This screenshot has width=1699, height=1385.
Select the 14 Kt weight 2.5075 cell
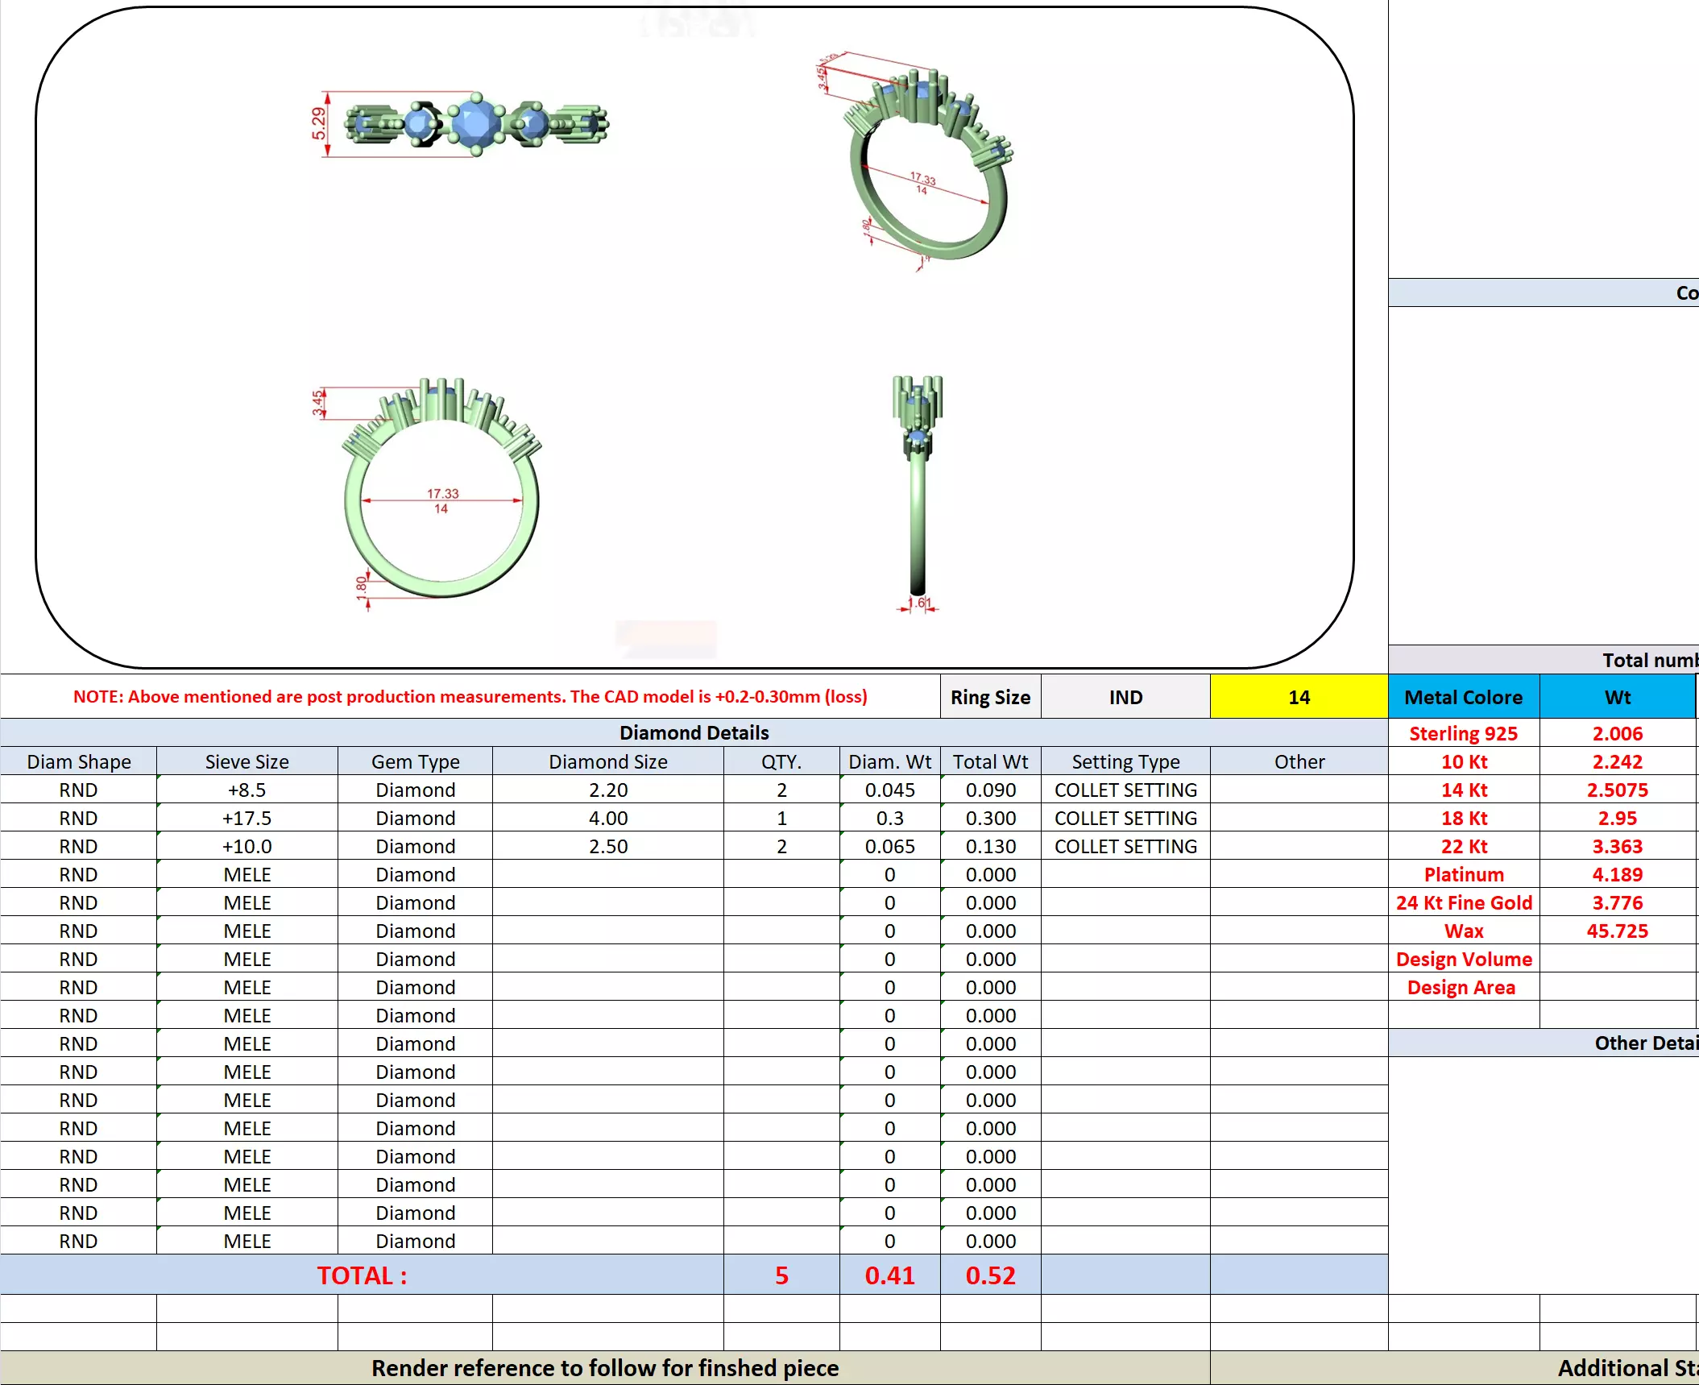coord(1617,790)
